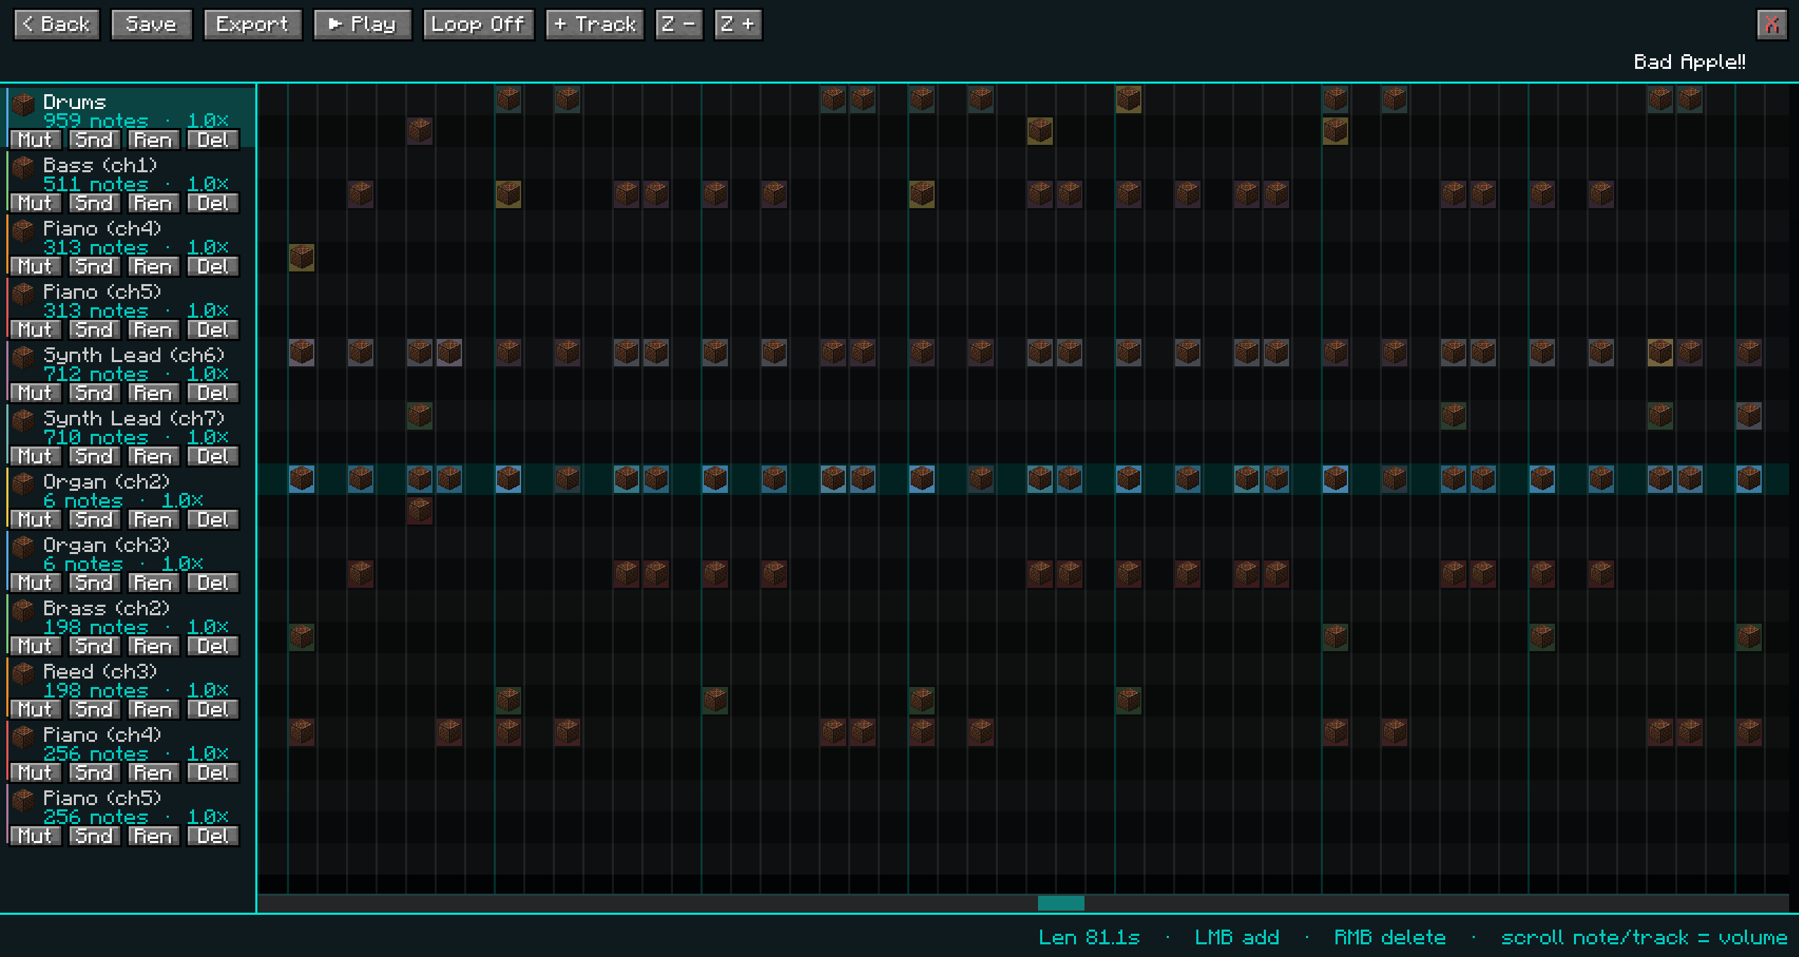The height and width of the screenshot is (957, 1799).
Task: Rename the Organ (ch2) track
Action: (153, 520)
